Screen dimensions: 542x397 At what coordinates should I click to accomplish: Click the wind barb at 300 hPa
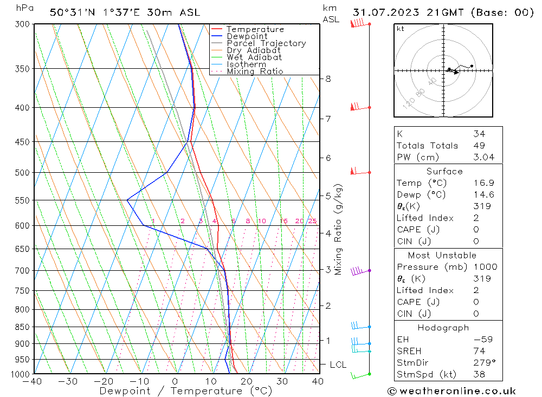pos(360,23)
